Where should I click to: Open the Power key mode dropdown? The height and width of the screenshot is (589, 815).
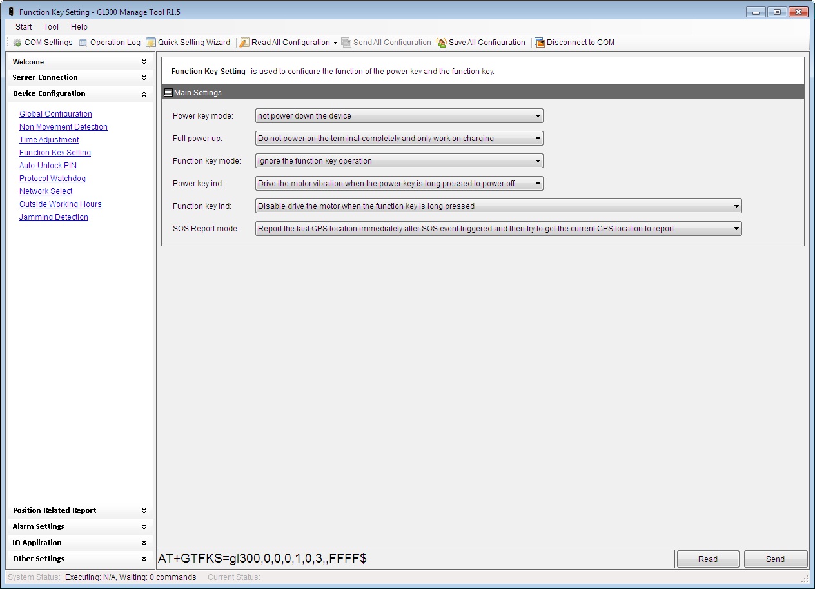[399, 116]
